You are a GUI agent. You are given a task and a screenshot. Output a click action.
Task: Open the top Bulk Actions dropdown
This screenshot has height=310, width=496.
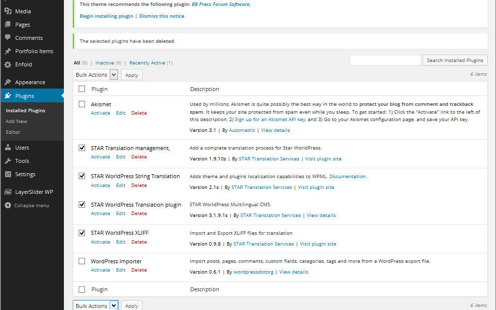point(95,75)
